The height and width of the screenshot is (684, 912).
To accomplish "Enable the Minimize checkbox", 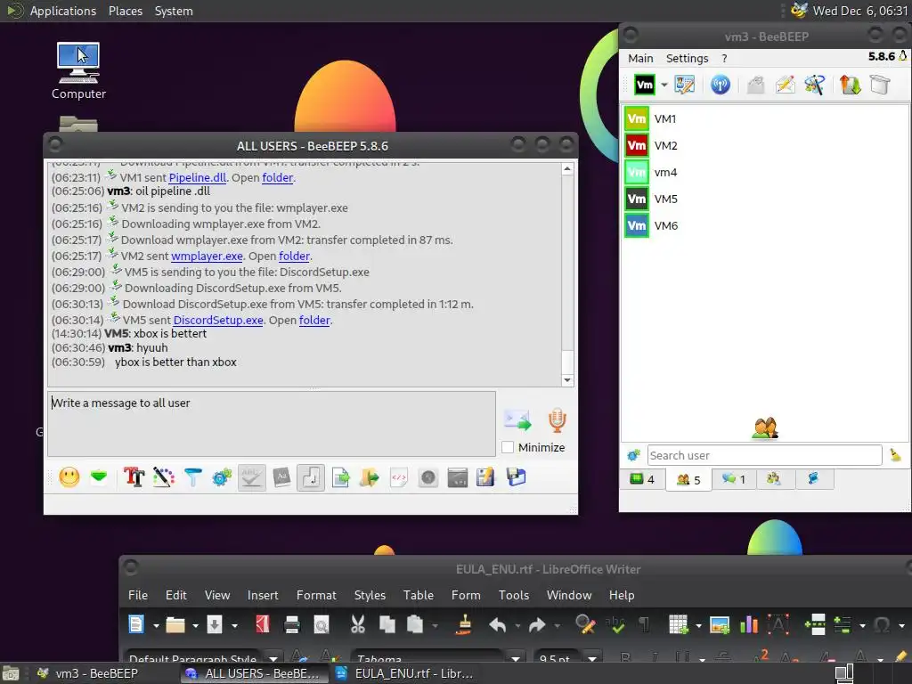I will pyautogui.click(x=508, y=447).
